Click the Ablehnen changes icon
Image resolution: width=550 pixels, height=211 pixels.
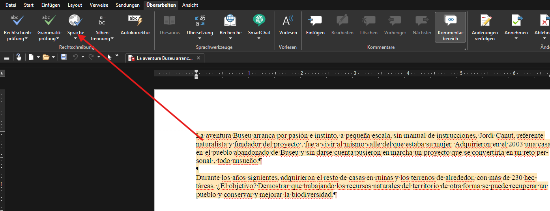point(544,20)
